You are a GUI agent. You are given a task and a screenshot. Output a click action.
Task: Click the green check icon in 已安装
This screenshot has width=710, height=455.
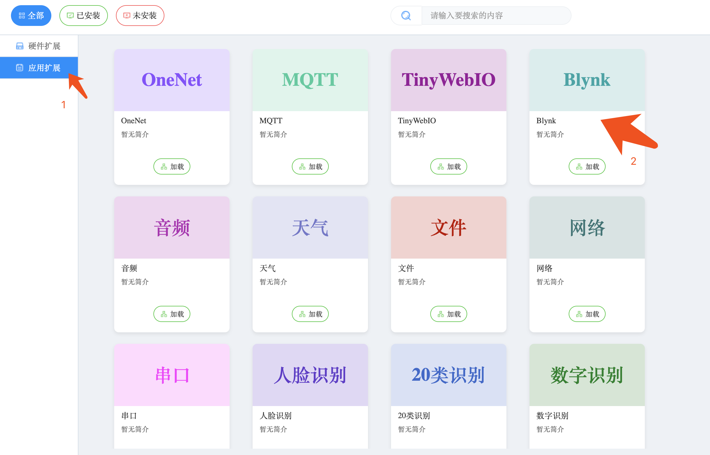70,16
